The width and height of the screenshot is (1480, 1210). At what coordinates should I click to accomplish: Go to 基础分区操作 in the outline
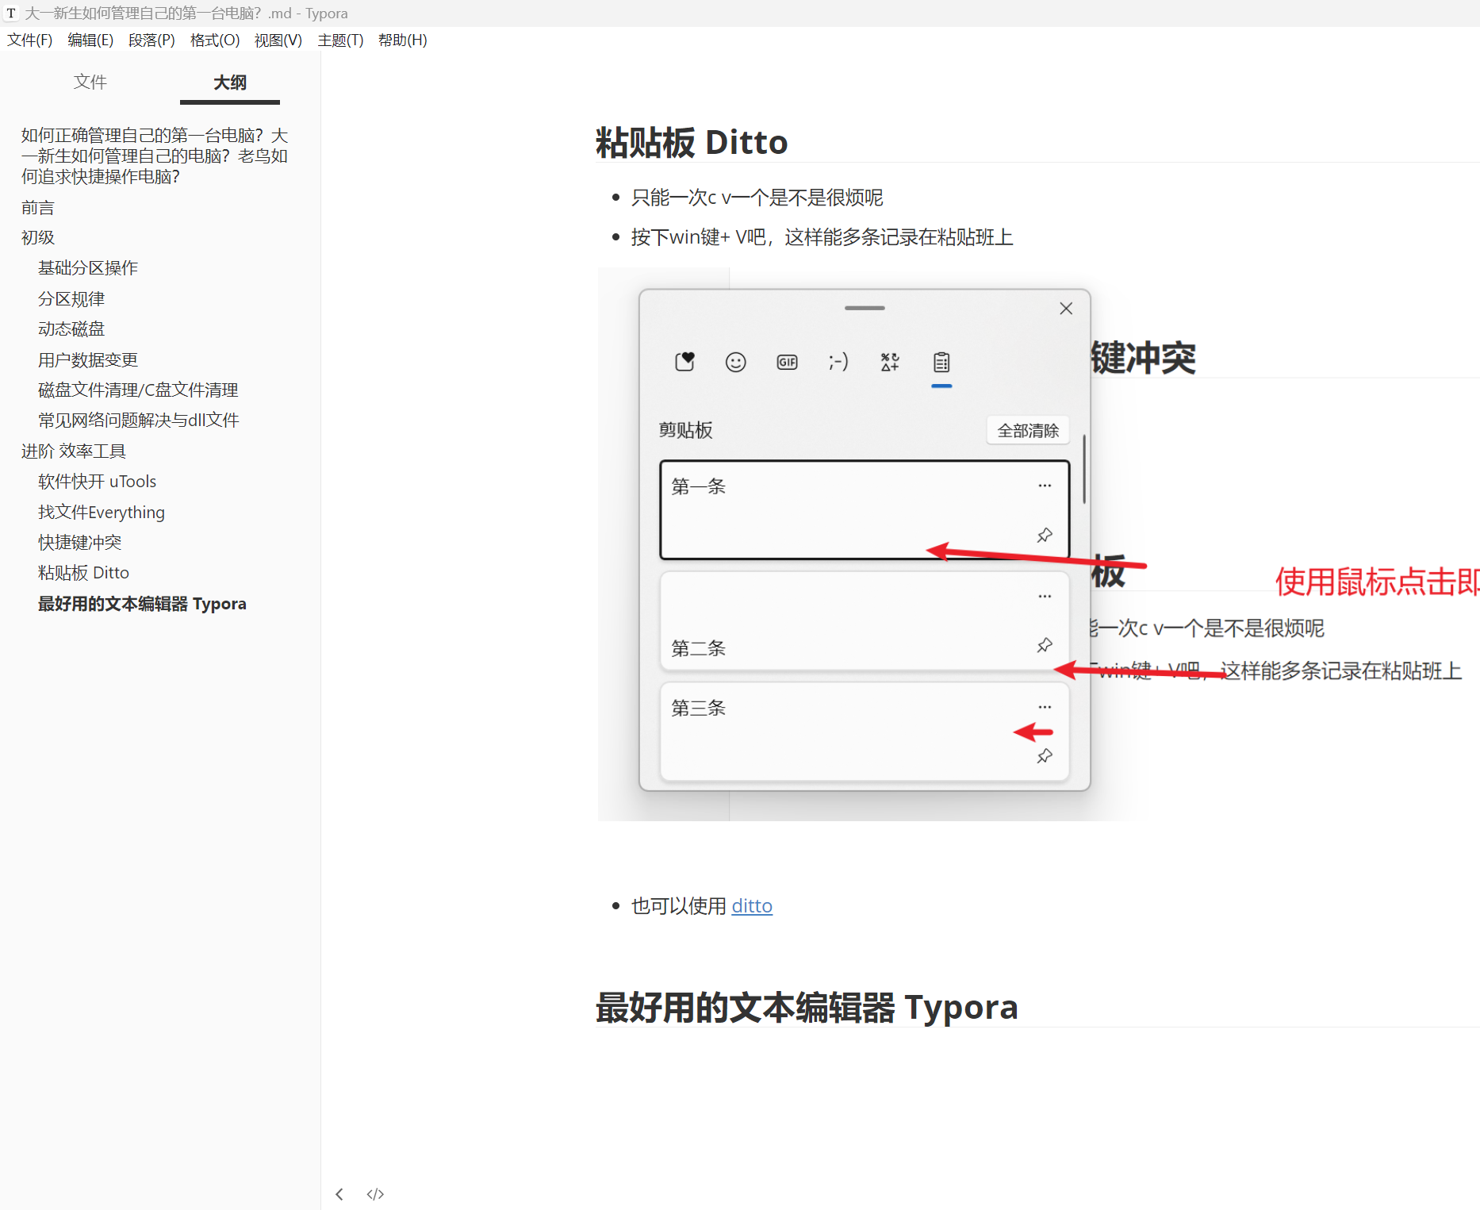[88, 268]
